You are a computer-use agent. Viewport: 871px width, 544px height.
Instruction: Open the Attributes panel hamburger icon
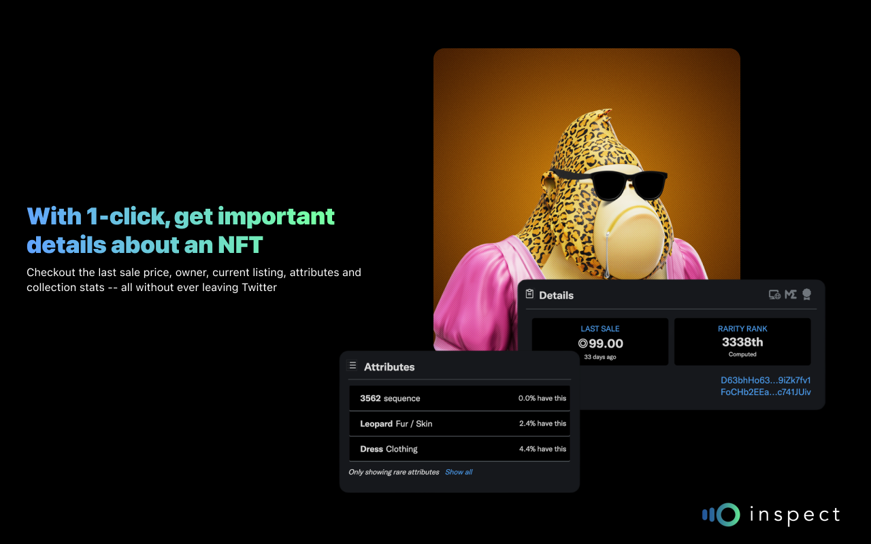click(x=352, y=364)
